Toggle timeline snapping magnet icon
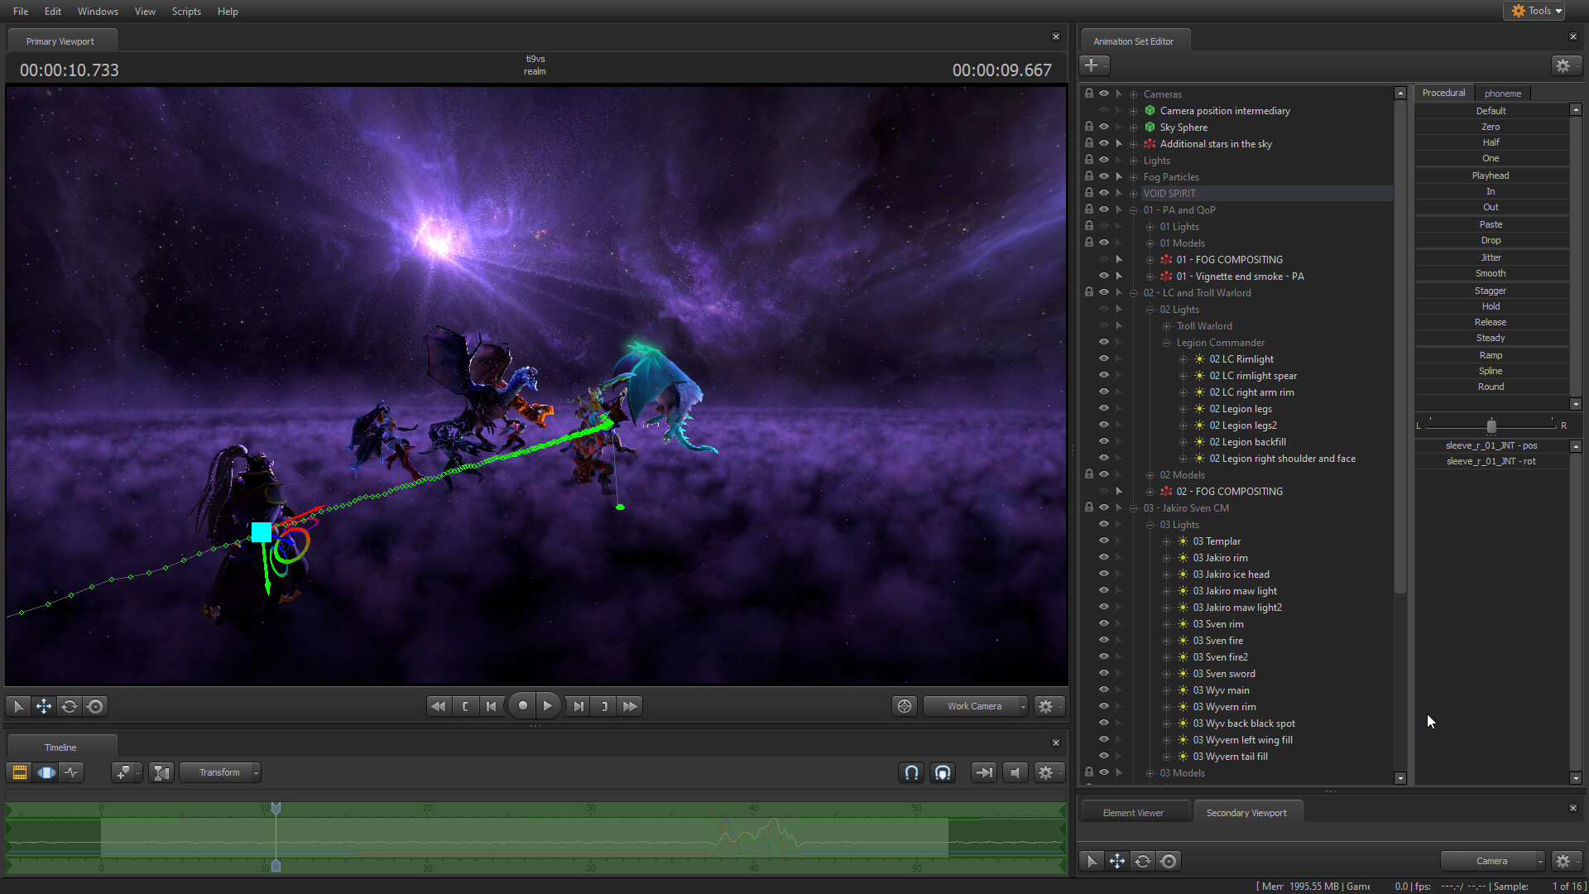 911,772
